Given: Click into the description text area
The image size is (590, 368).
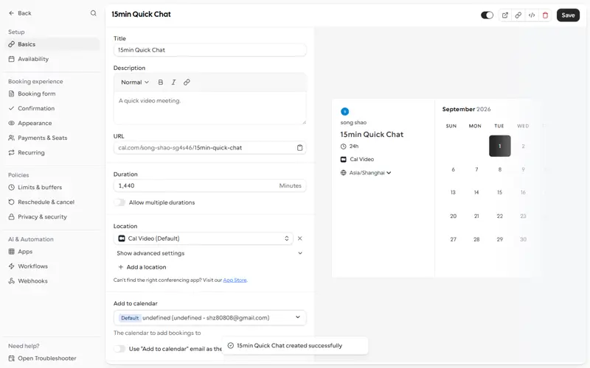Looking at the screenshot, I should click(x=210, y=108).
